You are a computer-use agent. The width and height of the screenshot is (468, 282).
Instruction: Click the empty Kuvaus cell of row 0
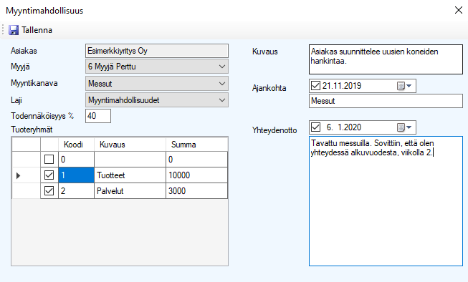[130, 160]
